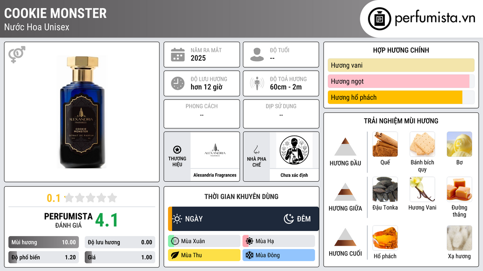483x271 pixels.
Task: Click the star badge brand icon
Action: click(177, 150)
